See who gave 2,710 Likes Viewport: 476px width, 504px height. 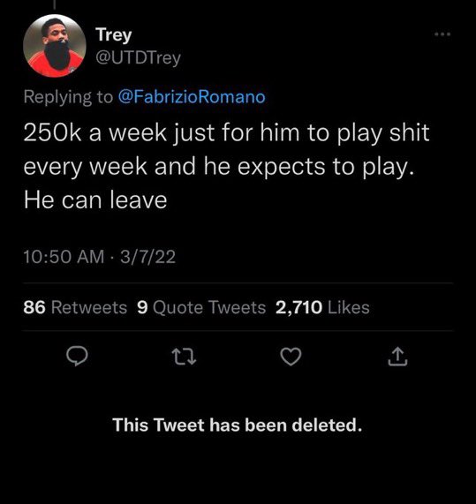click(322, 307)
